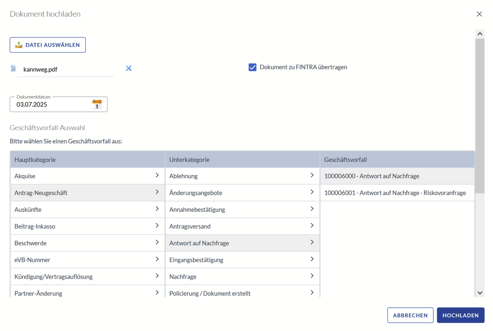Expand the Akquise category chevron
This screenshot has height=331, width=493.
[157, 175]
